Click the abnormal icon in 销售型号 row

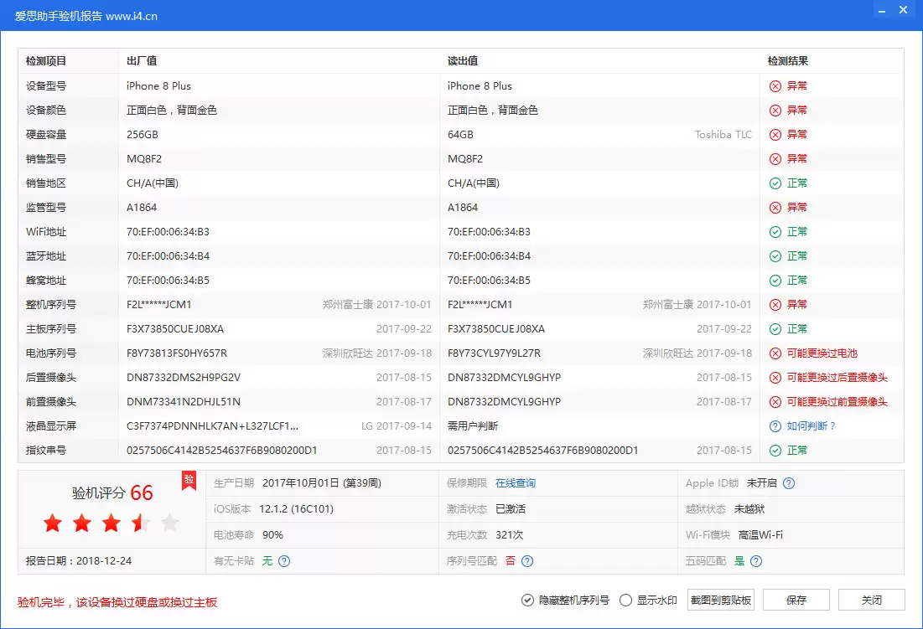pyautogui.click(x=775, y=159)
